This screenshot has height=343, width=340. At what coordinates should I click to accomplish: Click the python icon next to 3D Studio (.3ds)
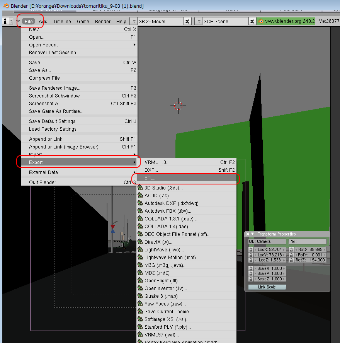coord(140,188)
